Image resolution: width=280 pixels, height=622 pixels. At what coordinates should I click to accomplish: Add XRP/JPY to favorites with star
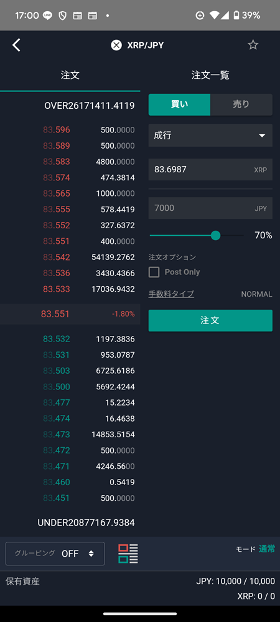[x=253, y=45]
